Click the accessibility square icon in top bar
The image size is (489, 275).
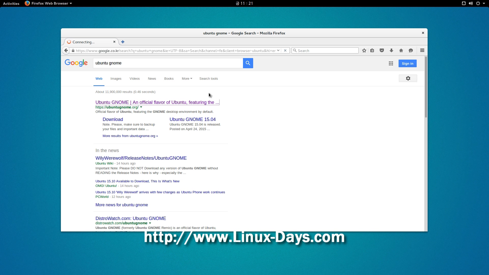coord(464,3)
